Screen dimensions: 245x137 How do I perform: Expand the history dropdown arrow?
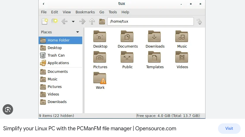(x=73, y=22)
